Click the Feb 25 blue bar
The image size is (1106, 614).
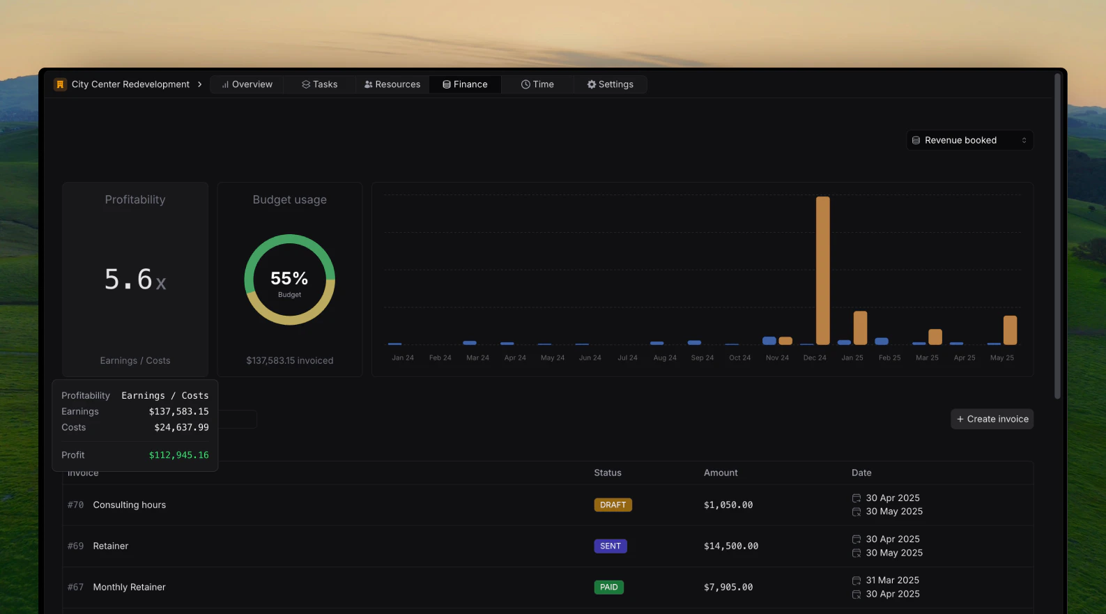pyautogui.click(x=882, y=341)
